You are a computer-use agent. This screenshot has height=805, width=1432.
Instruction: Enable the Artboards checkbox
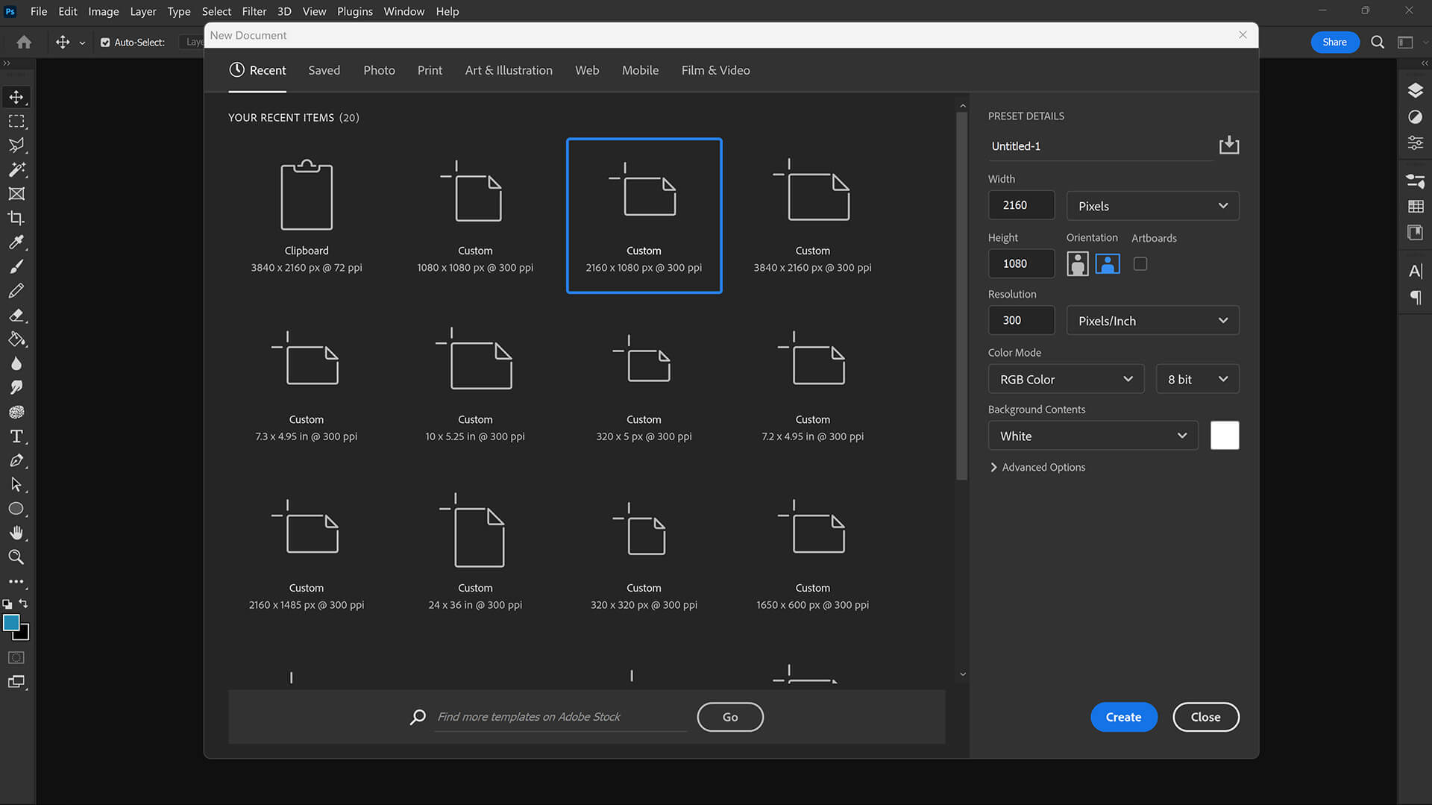pos(1140,263)
